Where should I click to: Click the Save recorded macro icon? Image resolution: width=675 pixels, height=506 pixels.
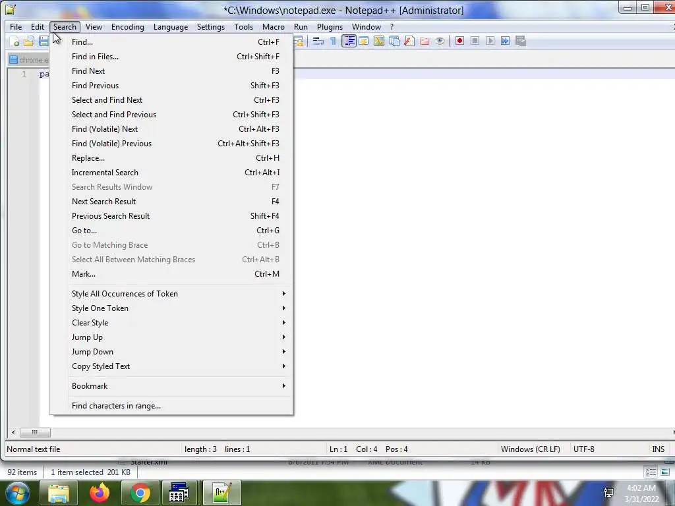click(521, 41)
